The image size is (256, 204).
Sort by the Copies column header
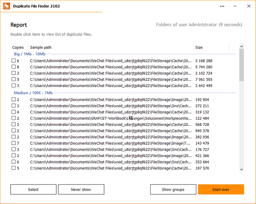tap(18, 47)
